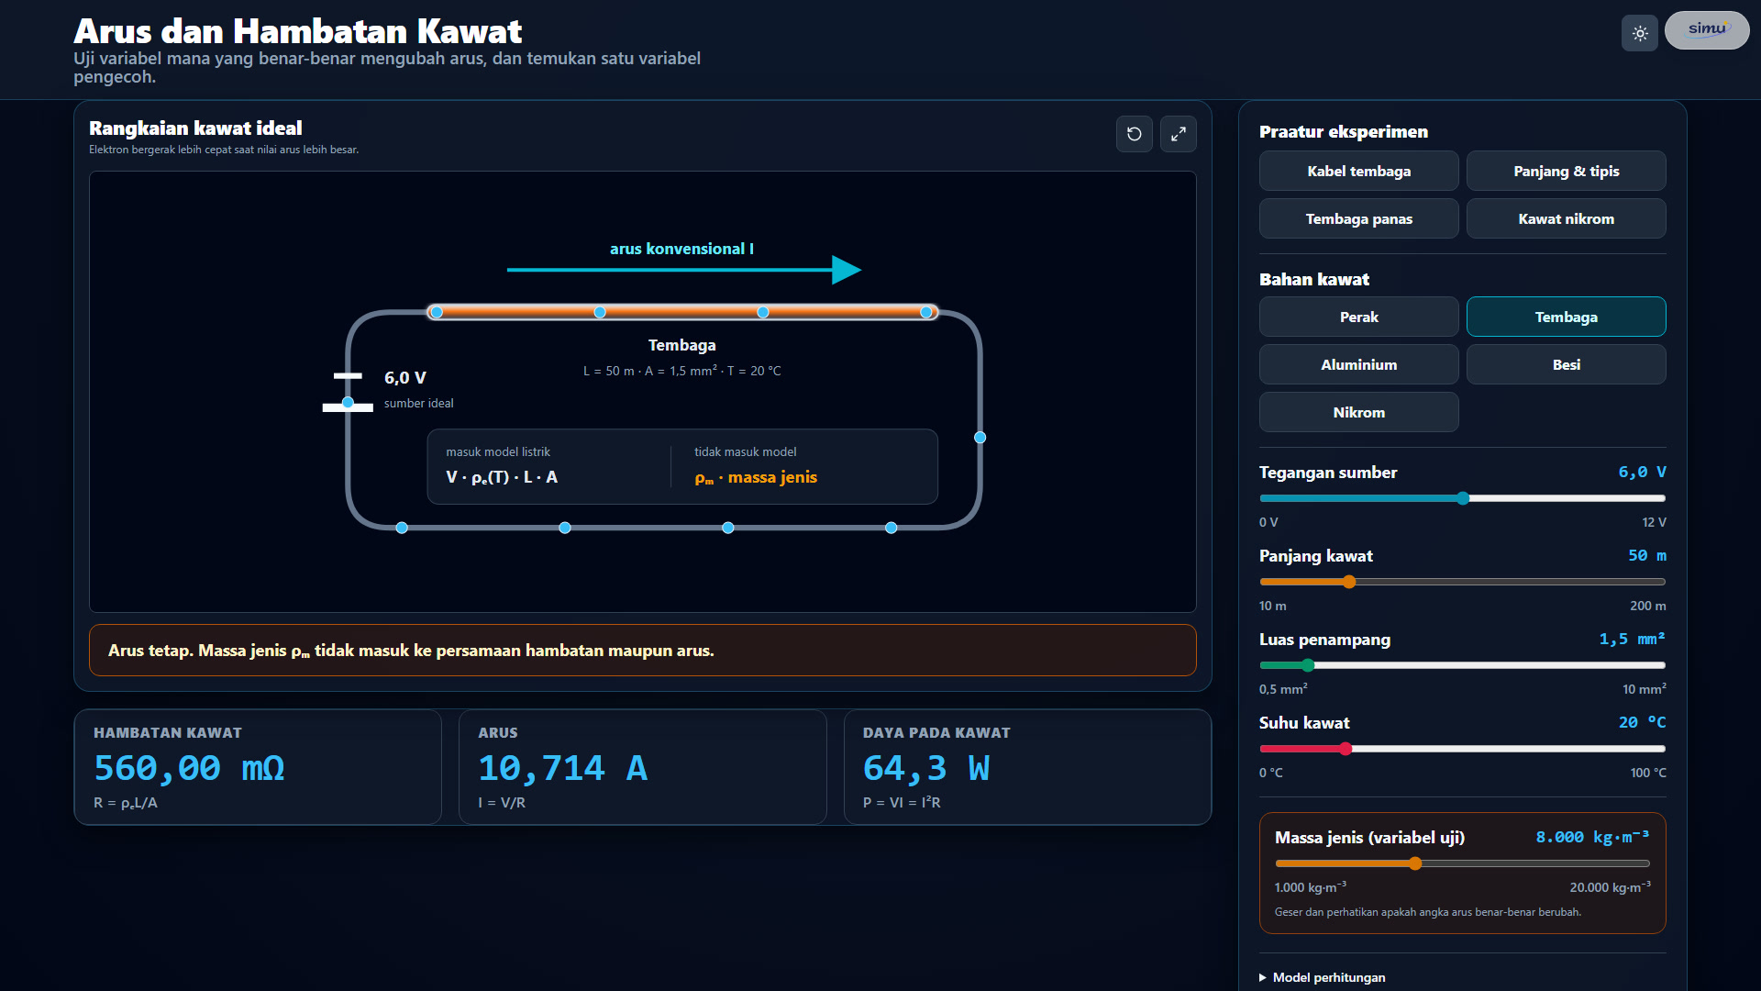Apply the Tembaga panas preset
The width and height of the screenshot is (1761, 991).
click(1359, 219)
